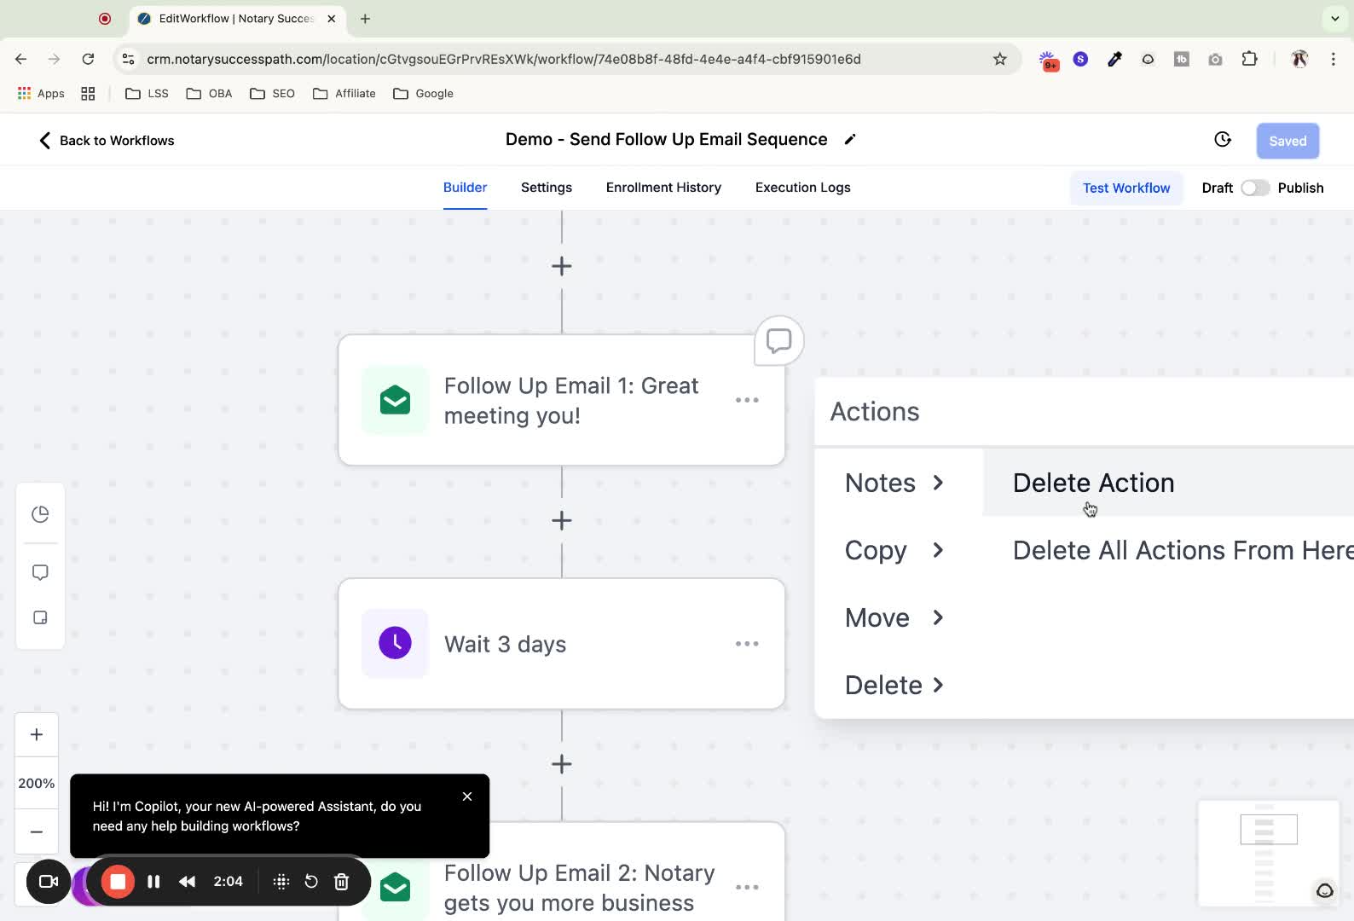This screenshot has height=921, width=1354.
Task: Open the SEO bookmarks folder
Action: 272,94
